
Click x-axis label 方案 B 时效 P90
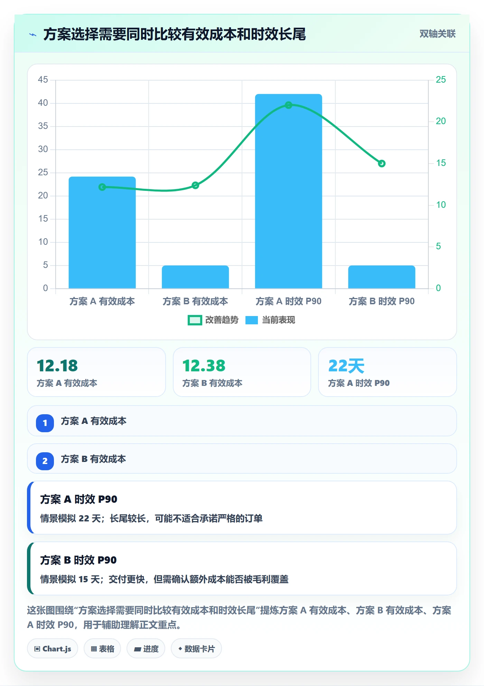click(382, 302)
